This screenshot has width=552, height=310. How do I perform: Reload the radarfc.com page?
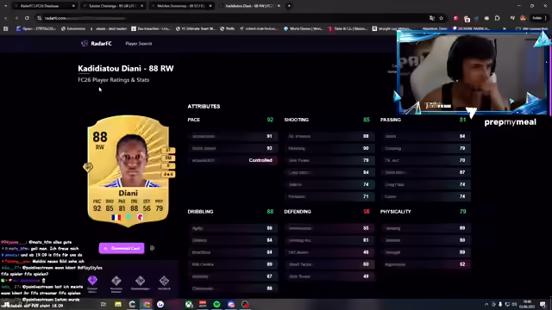[27, 18]
